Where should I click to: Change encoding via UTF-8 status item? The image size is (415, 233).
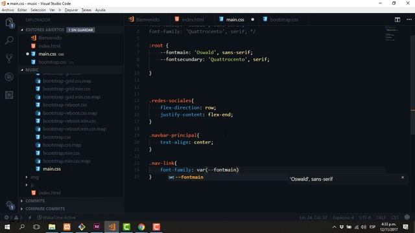(364, 217)
